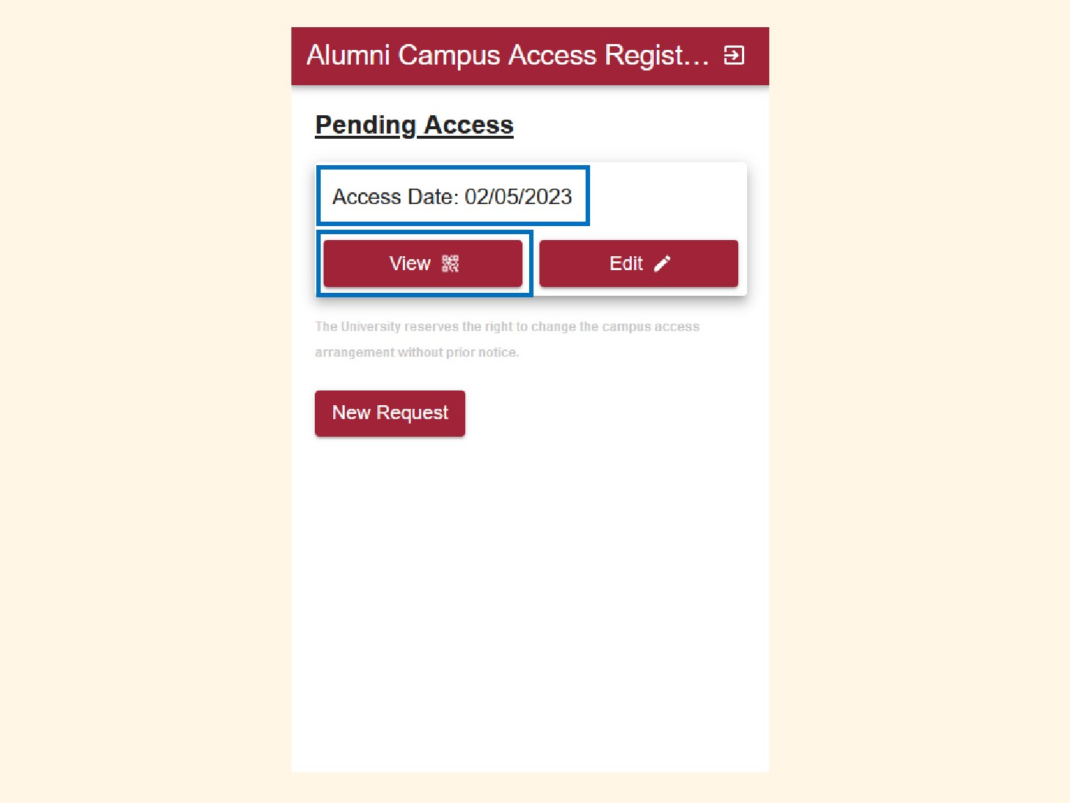The height and width of the screenshot is (803, 1070).
Task: Click the logout icon in header
Action: click(x=734, y=55)
